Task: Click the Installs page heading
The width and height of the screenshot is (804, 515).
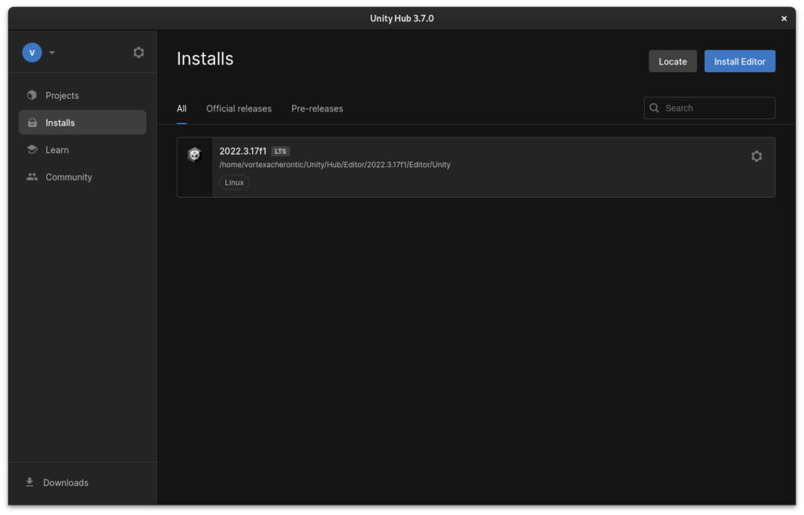Action: [205, 59]
